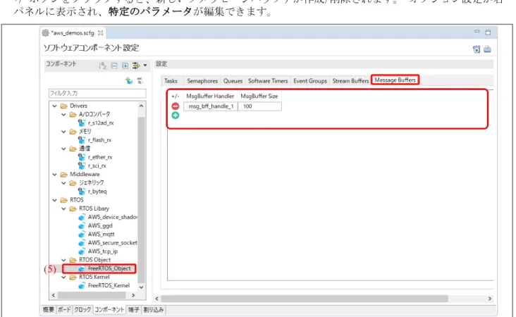This screenshot has width=516, height=317.
Task: Click the sort components toolbar icon
Action: 103,66
